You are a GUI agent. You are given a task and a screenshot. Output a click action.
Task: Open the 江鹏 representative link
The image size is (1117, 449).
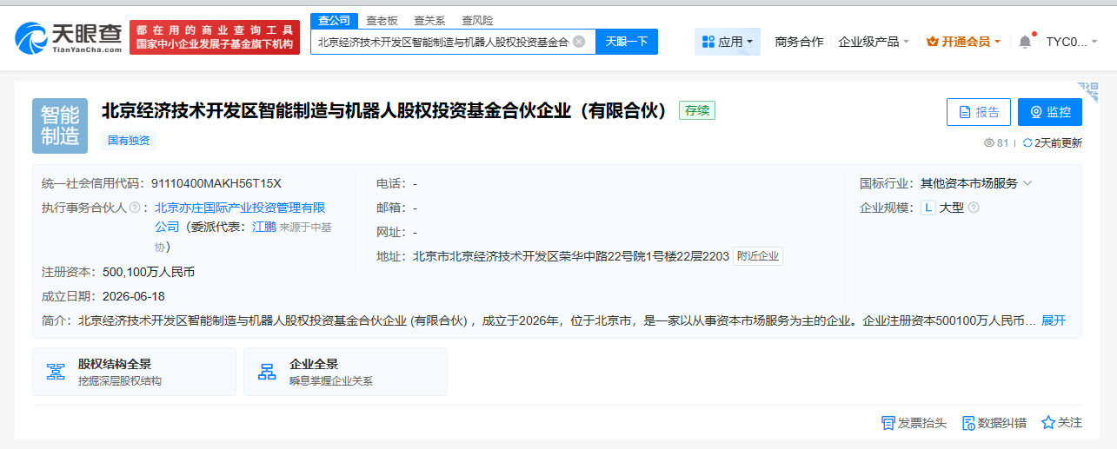(264, 227)
